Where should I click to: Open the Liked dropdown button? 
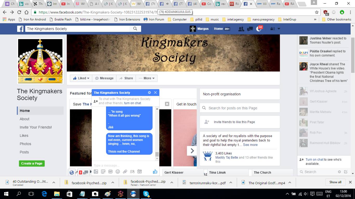[x=81, y=78]
